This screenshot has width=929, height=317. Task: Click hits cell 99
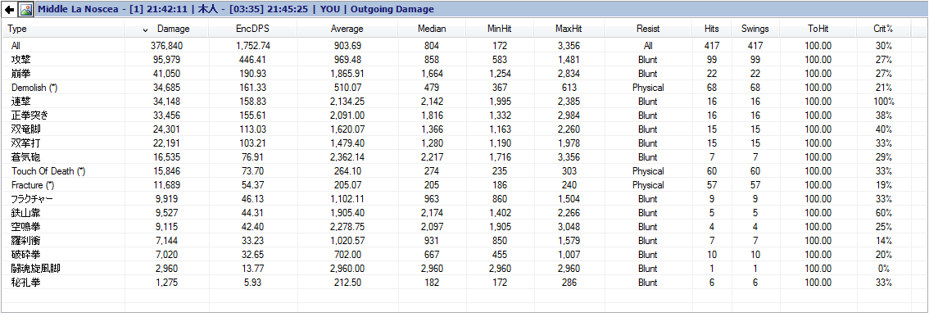[x=712, y=59]
